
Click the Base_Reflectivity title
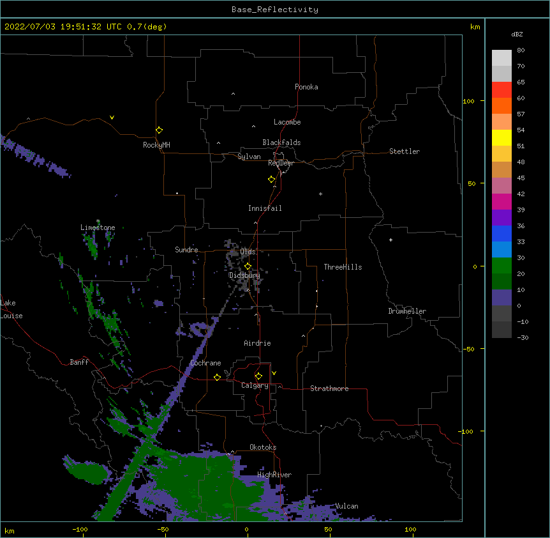(x=275, y=10)
